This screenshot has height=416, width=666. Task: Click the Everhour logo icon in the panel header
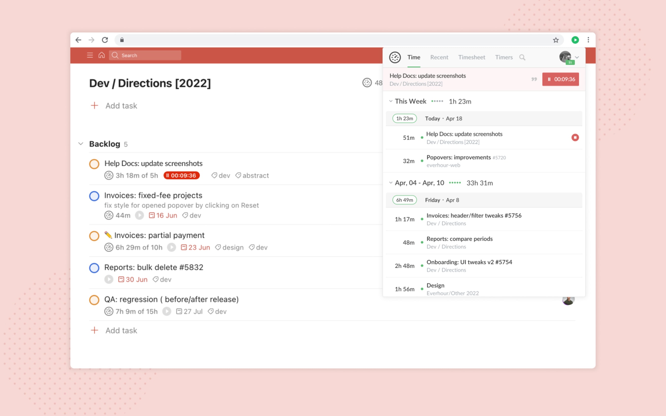pyautogui.click(x=395, y=57)
